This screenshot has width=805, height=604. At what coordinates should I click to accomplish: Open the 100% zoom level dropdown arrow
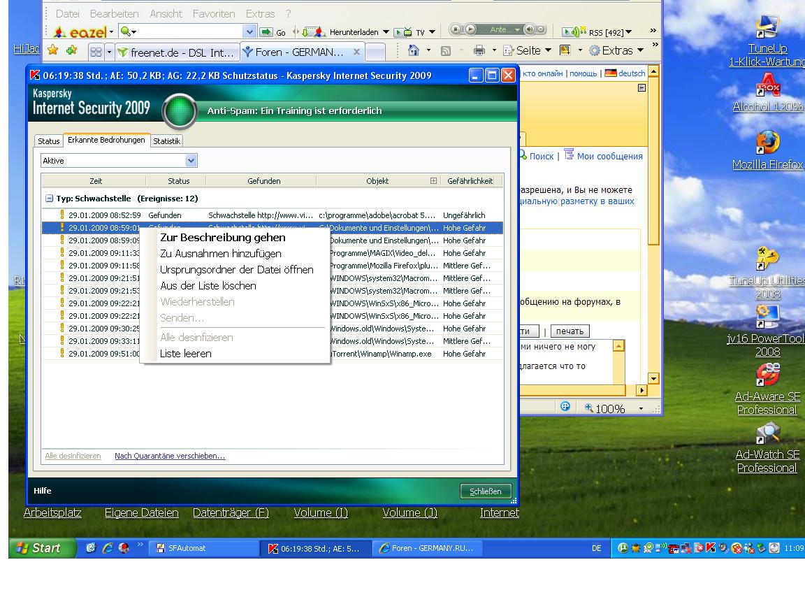(641, 409)
